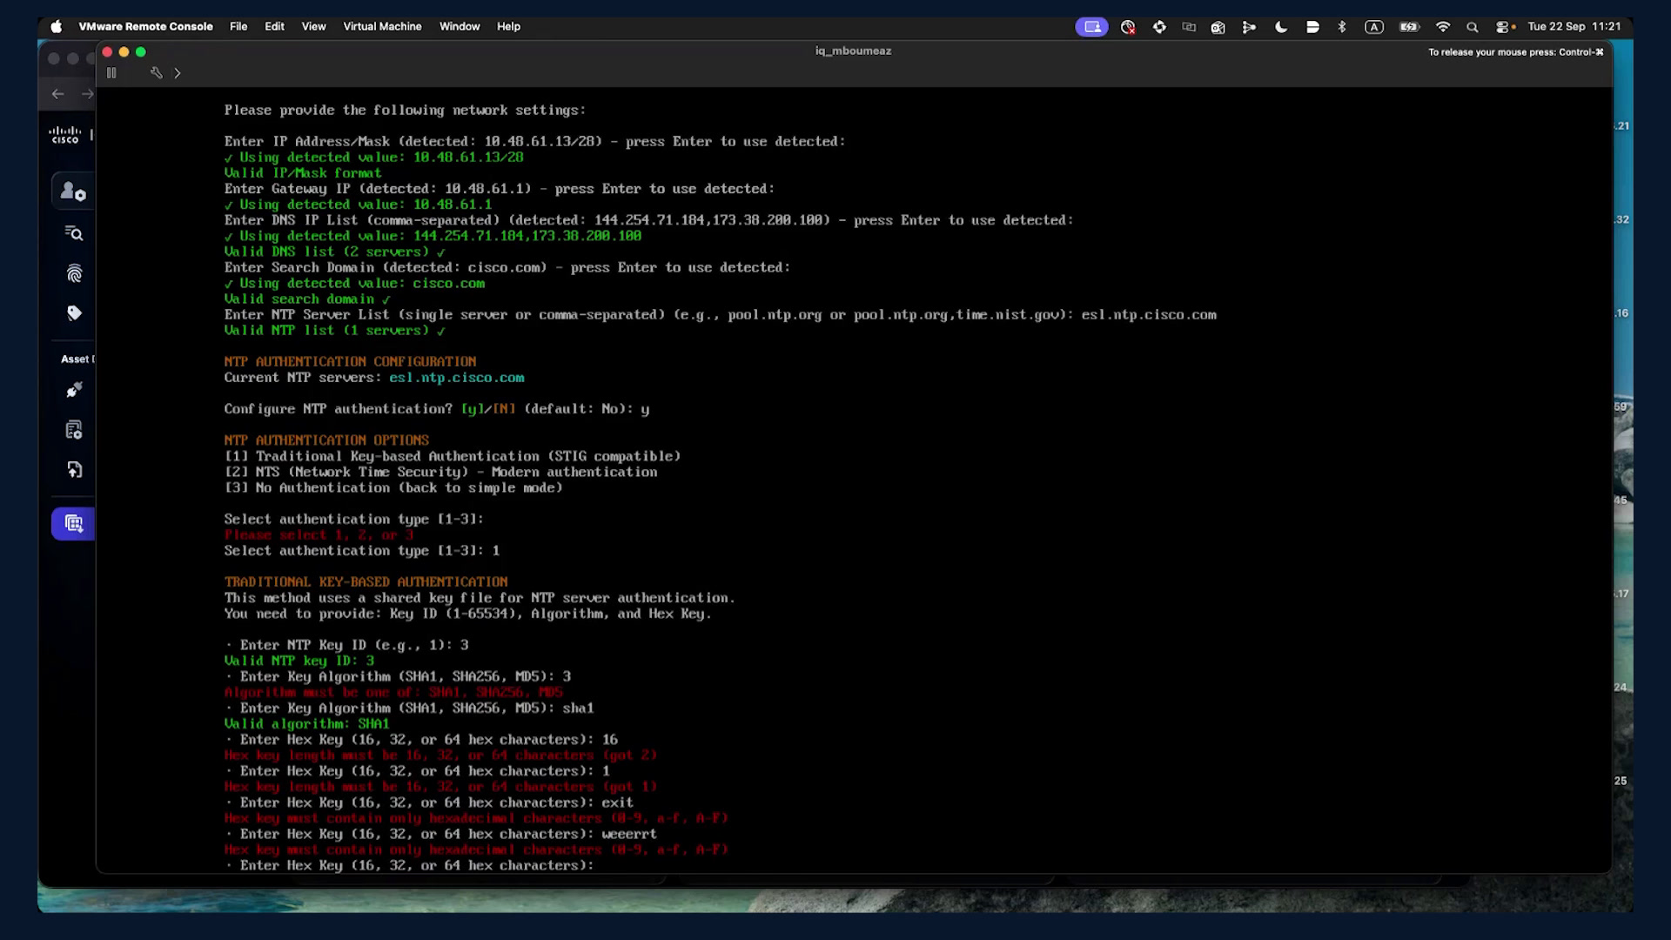Image resolution: width=1671 pixels, height=940 pixels.
Task: Open the Virtual Machine menu
Action: tap(382, 27)
